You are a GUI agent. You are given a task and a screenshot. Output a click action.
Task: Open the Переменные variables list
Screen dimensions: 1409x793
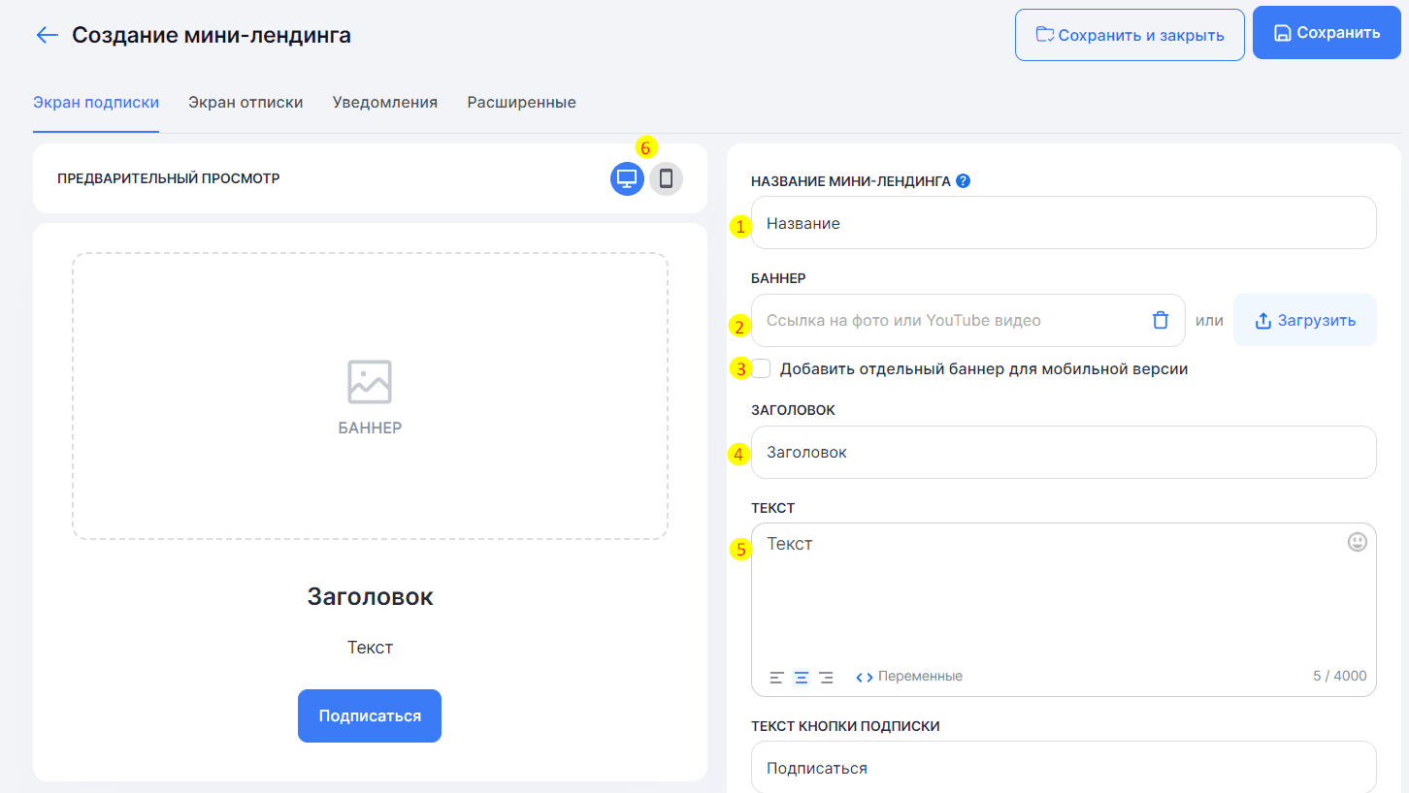(909, 677)
